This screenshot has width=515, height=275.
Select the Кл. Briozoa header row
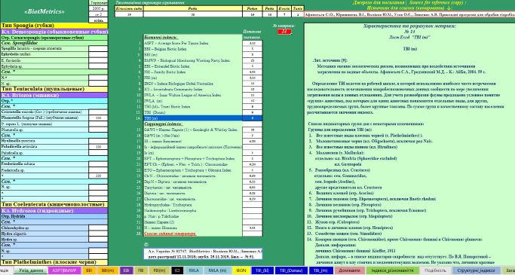coord(54,95)
